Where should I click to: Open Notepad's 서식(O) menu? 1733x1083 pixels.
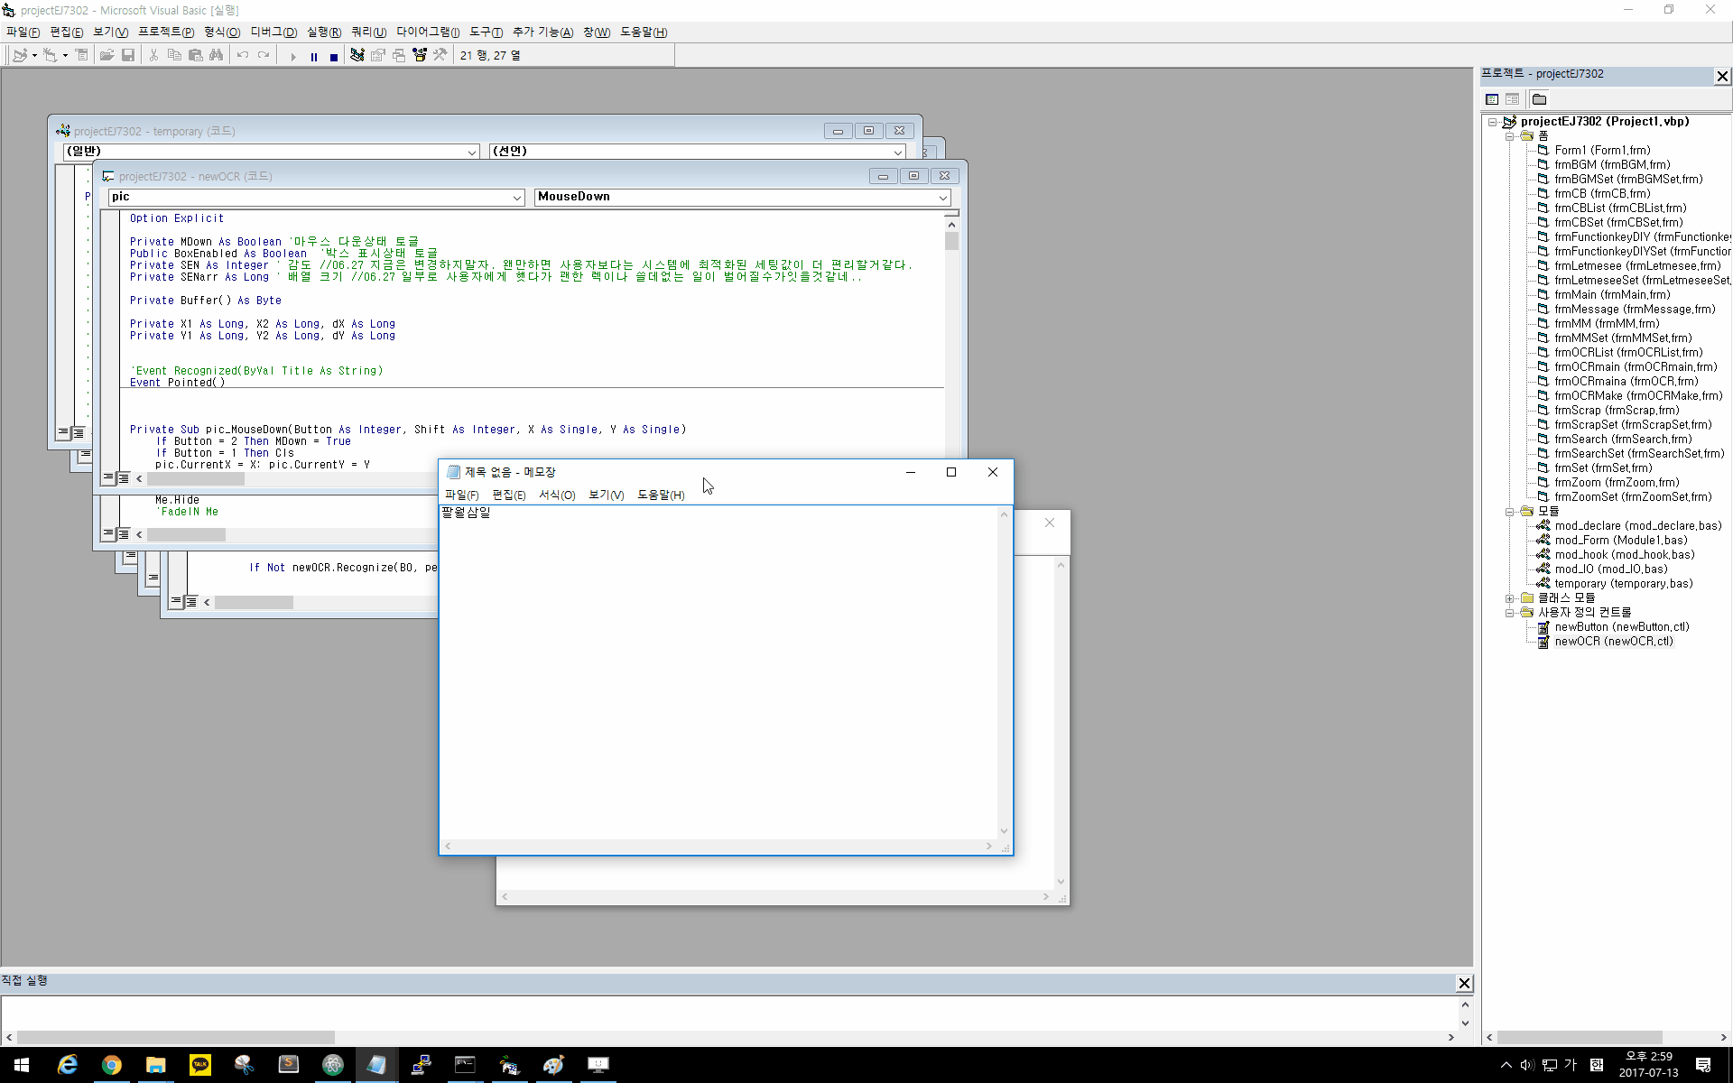[x=556, y=495]
